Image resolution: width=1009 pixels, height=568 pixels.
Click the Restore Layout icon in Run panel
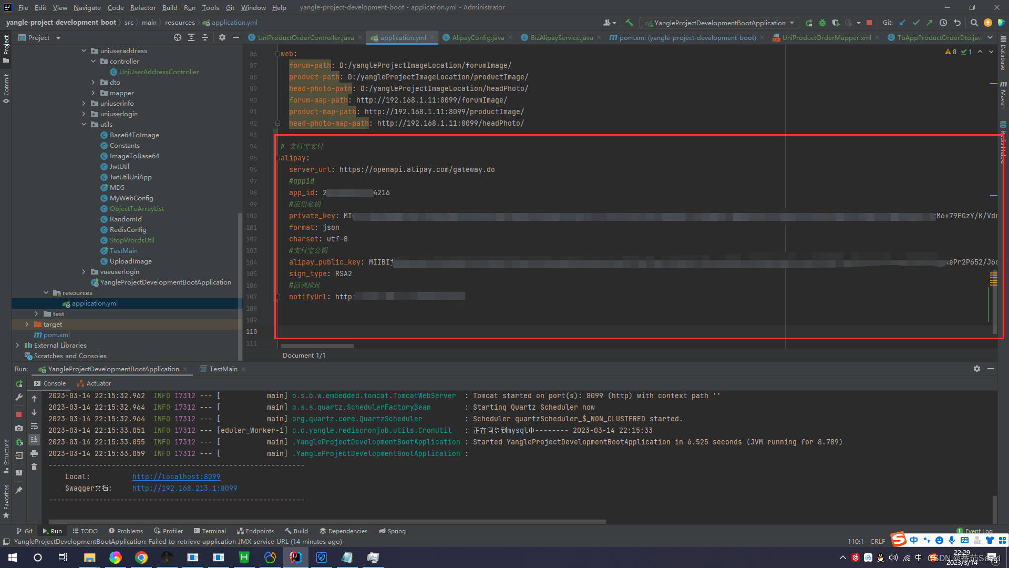point(19,472)
